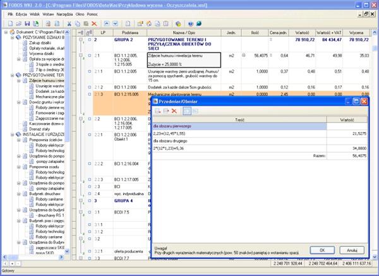Image resolution: width=379 pixels, height=276 pixels.
Task: Toggle the checkbox in row 2.1
Action: click(88, 56)
